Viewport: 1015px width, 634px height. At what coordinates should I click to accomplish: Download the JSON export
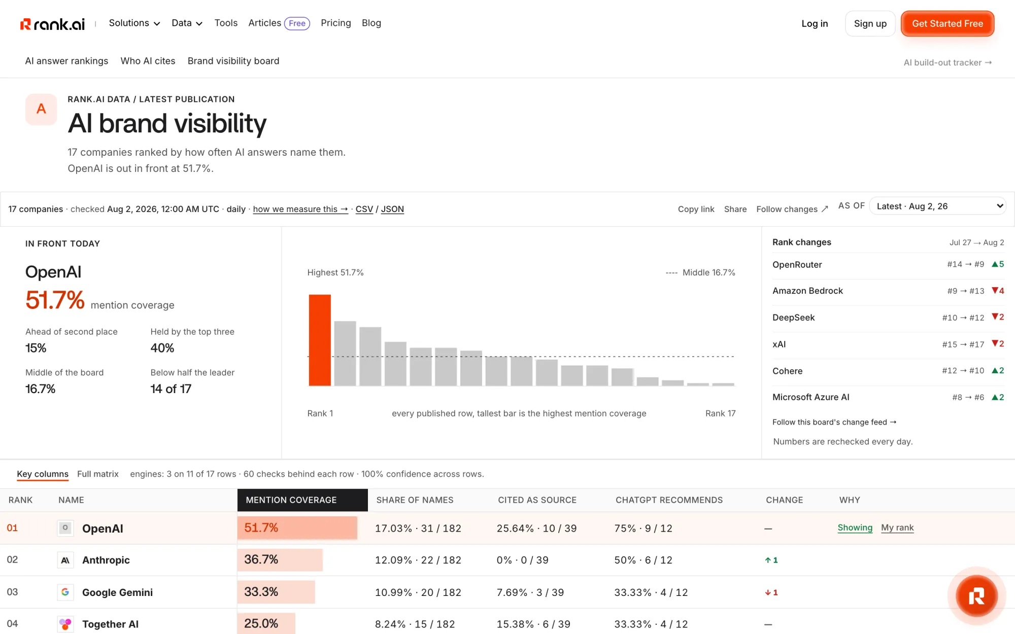(x=392, y=209)
